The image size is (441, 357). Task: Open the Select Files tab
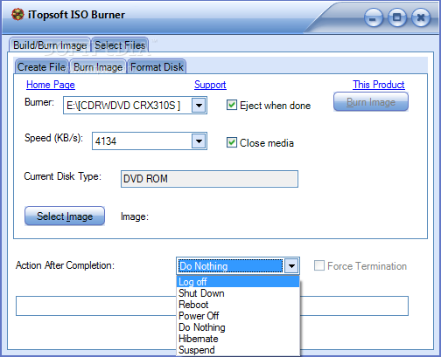coord(120,45)
